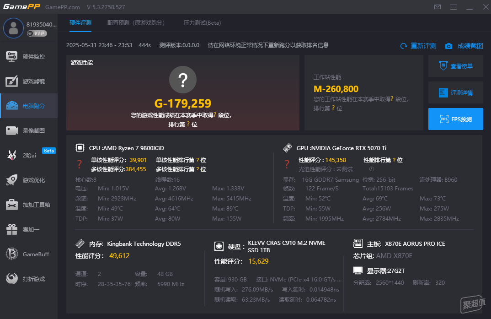Click the 重新评测 refresh arrow icon
The height and width of the screenshot is (319, 491).
pyautogui.click(x=404, y=46)
